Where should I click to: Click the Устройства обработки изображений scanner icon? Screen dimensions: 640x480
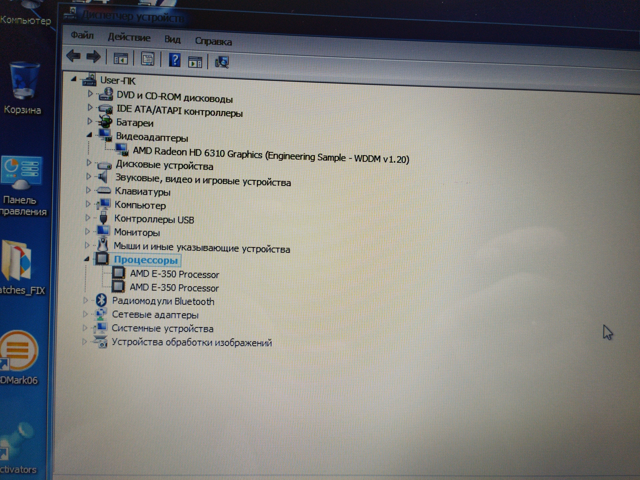100,342
